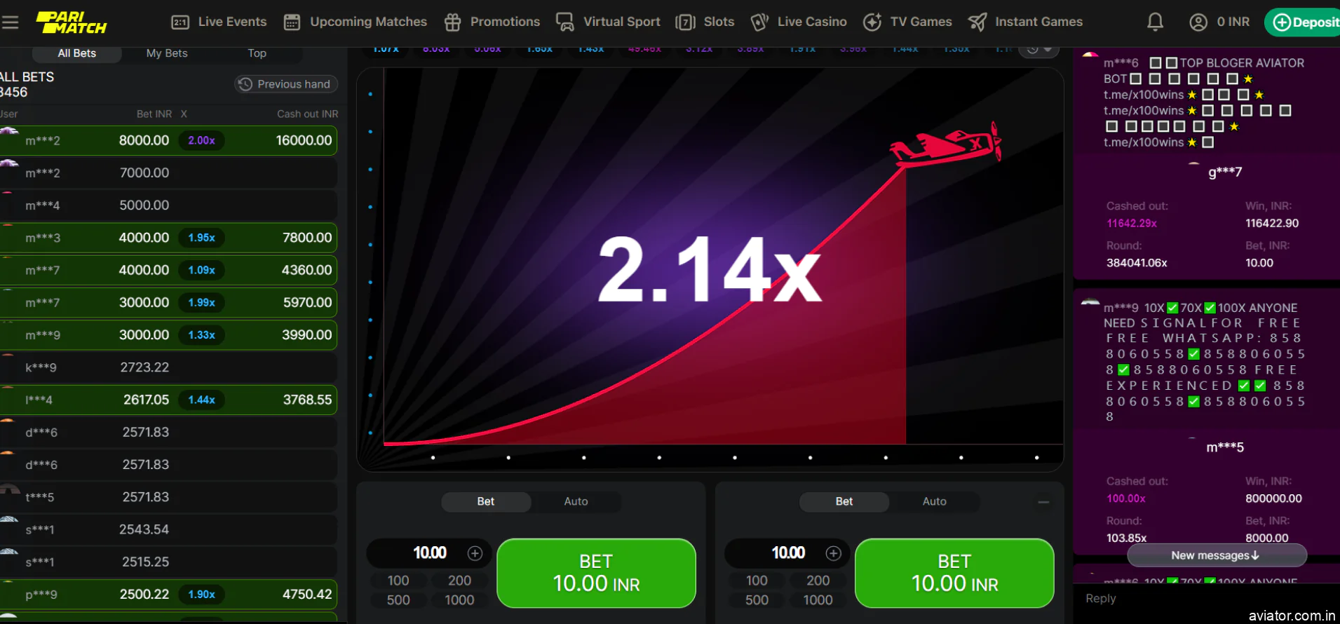Open the Top bets tab
Screen dimensions: 1340x624
coord(257,53)
